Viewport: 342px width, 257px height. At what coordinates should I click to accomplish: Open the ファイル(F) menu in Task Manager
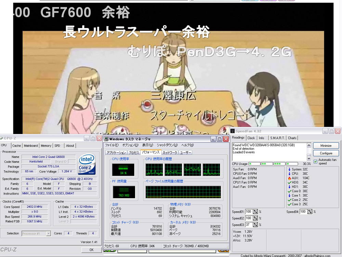point(112,145)
